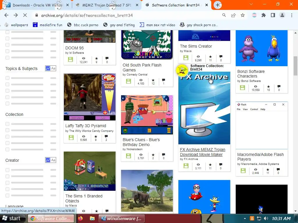This screenshot has width=298, height=223.
Task: Open Chrome search/zoom magnifier icon
Action: coord(224,15)
